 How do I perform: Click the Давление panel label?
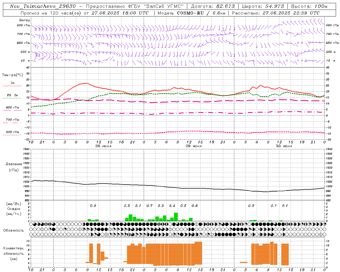point(14,164)
